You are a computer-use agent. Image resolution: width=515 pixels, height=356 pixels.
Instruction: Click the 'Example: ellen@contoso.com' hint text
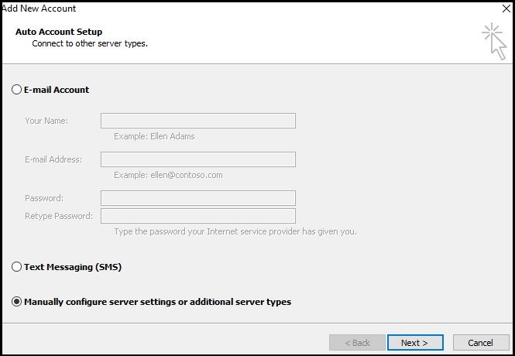(168, 175)
